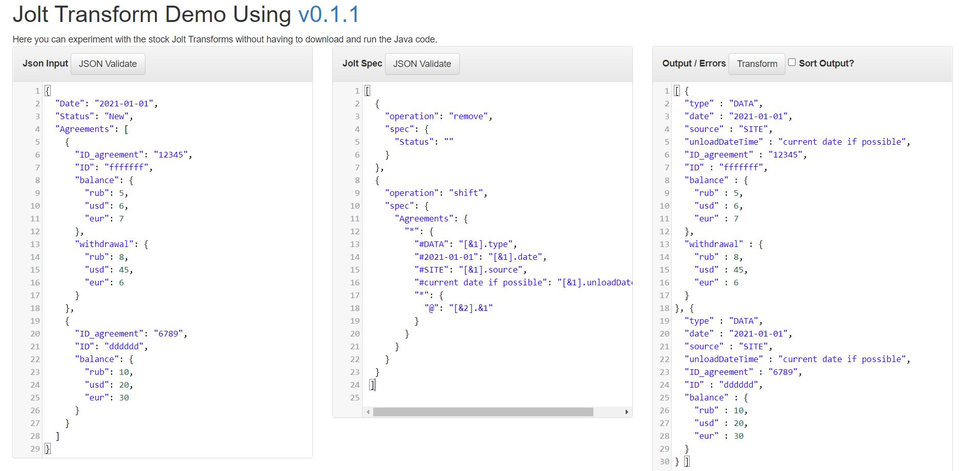Click "ID" : "dddddd" in Output panel
Image resolution: width=959 pixels, height=471 pixels.
click(x=723, y=385)
